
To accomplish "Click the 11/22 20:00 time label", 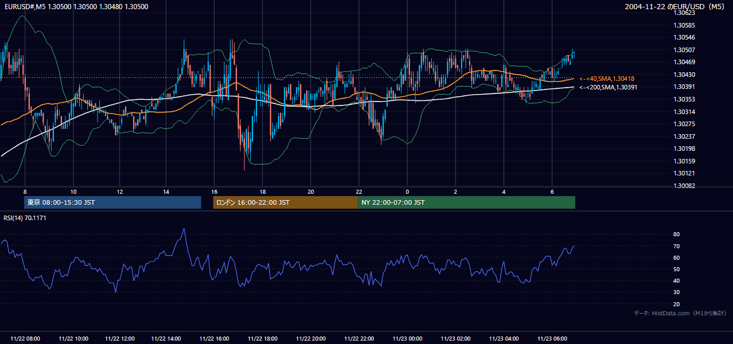I will 311,339.
